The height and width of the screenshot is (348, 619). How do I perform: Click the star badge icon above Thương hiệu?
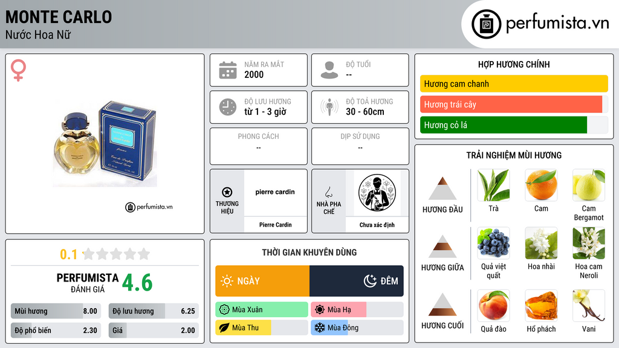[x=227, y=192]
